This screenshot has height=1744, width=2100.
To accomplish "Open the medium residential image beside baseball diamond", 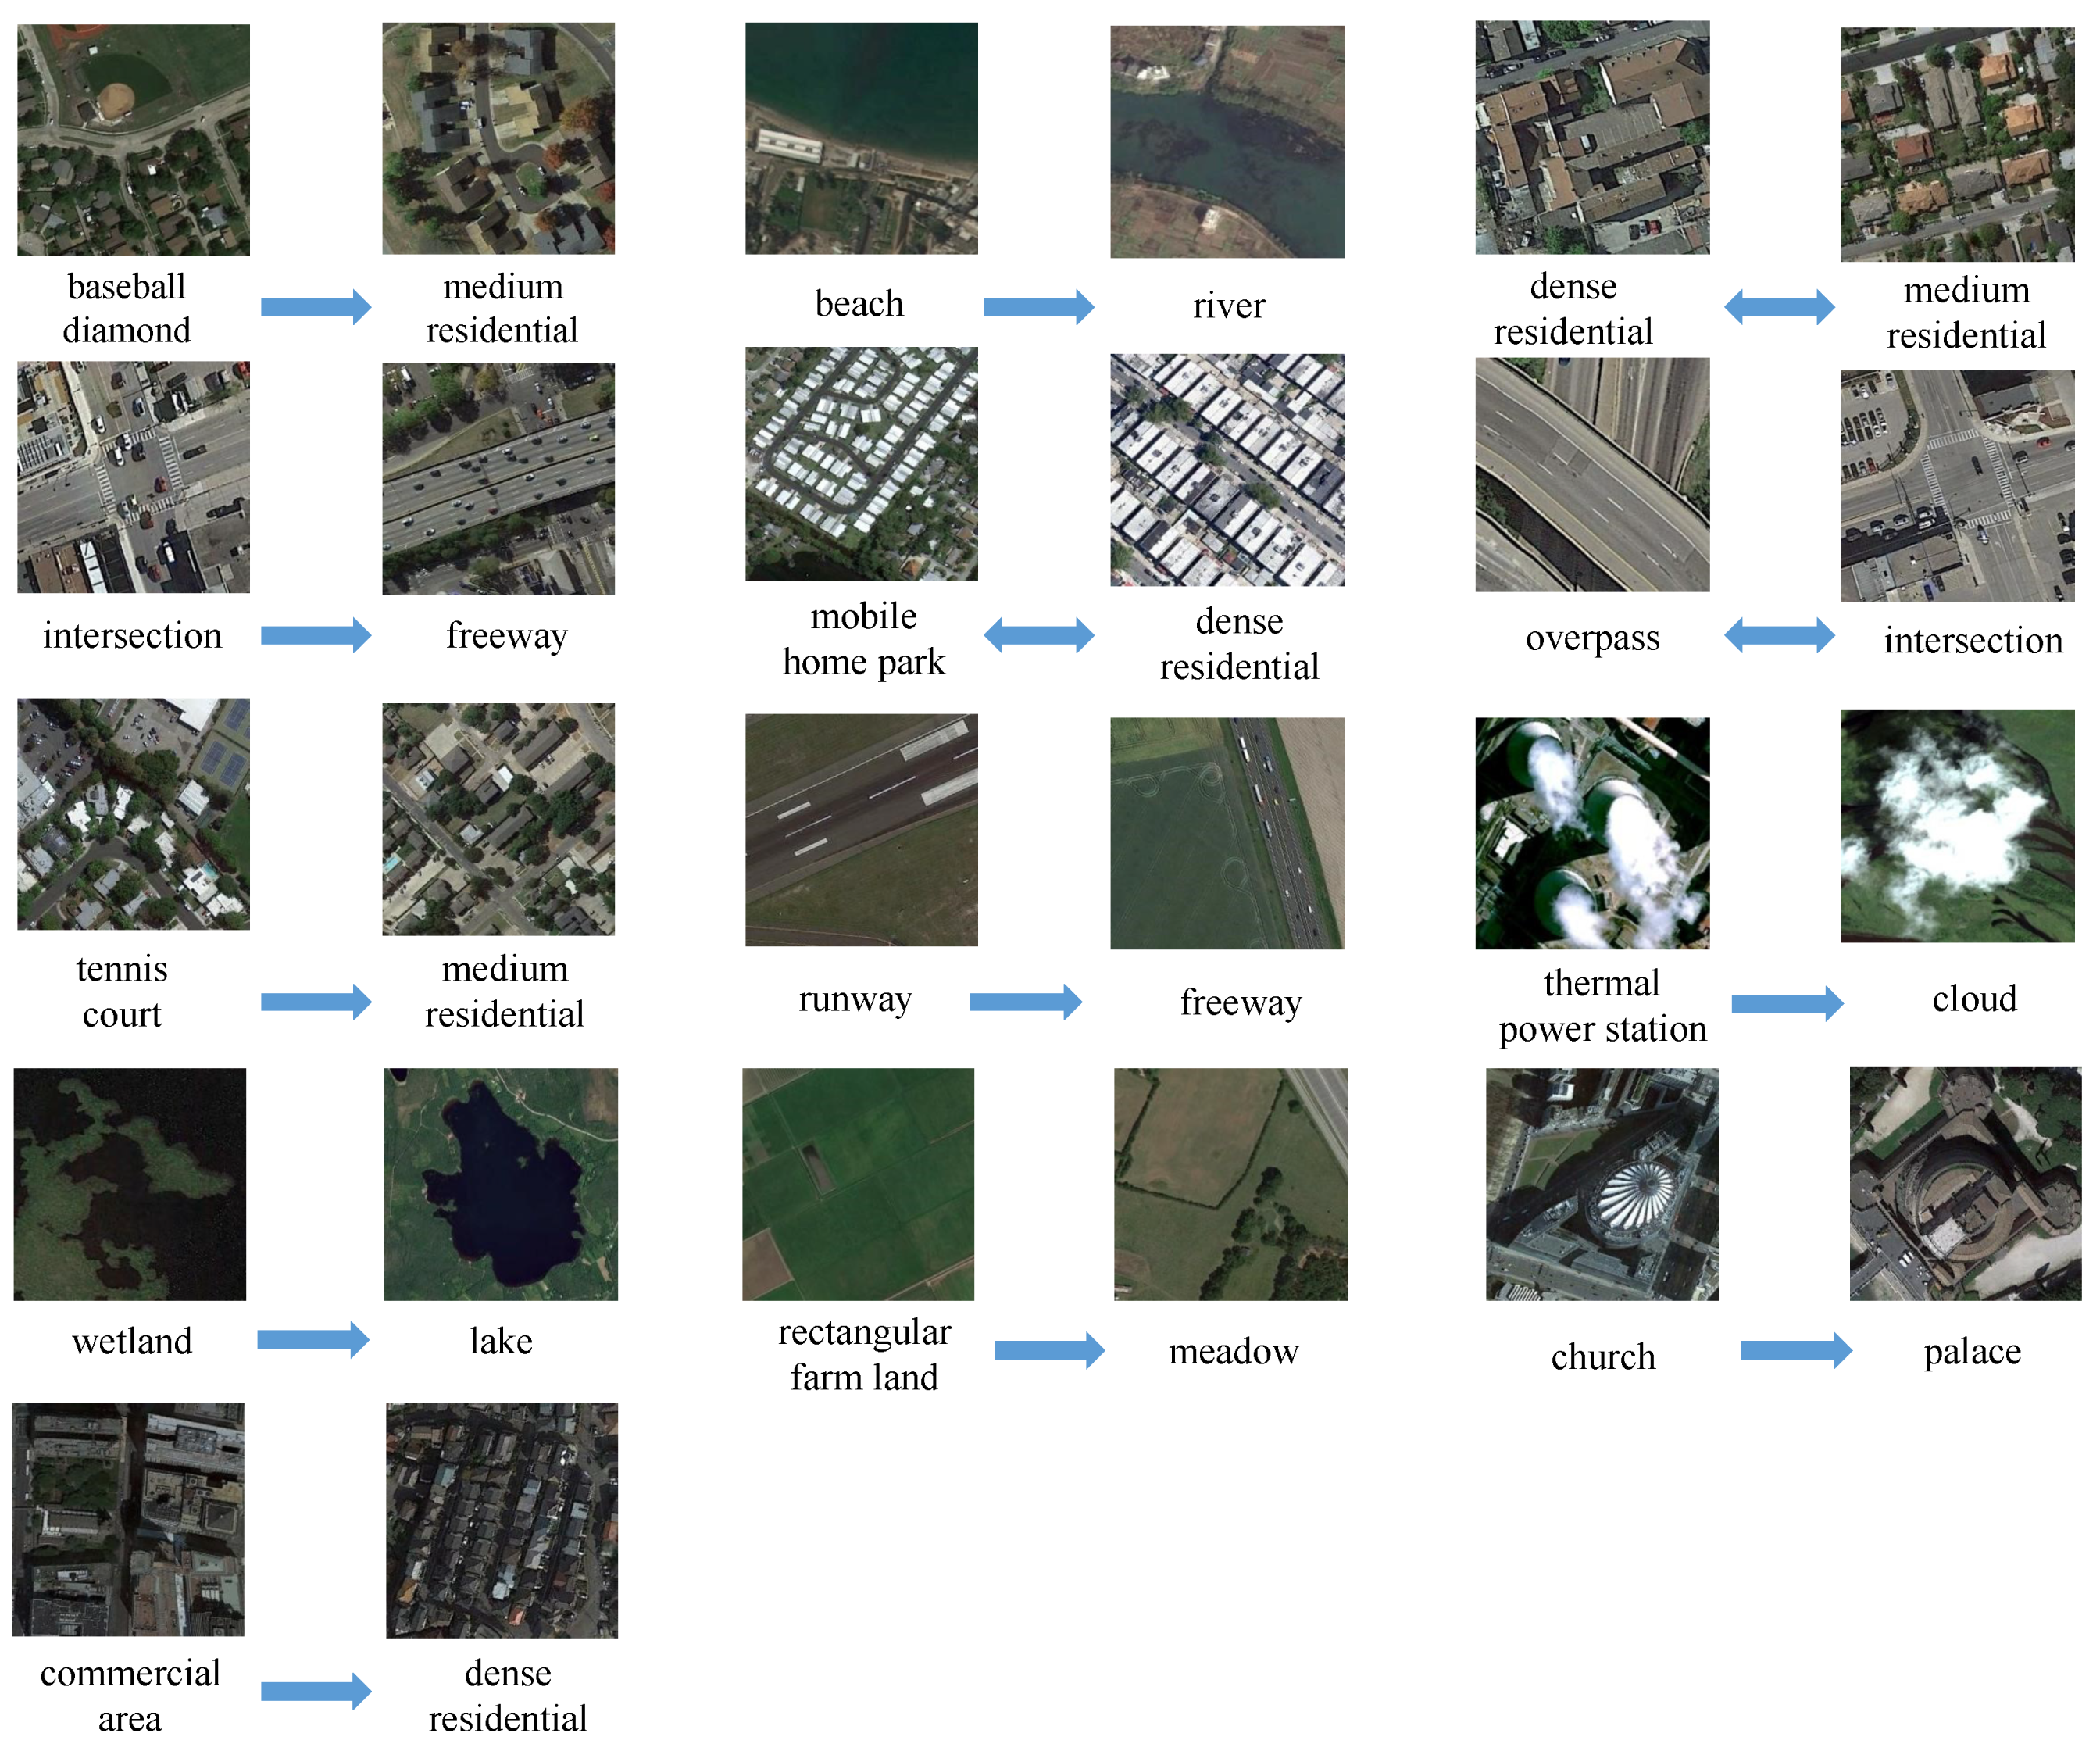I will pyautogui.click(x=498, y=138).
